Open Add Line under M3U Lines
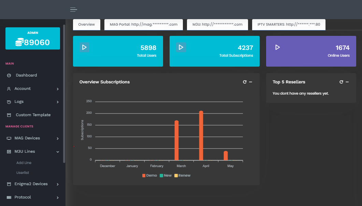This screenshot has width=362, height=206. pos(24,163)
